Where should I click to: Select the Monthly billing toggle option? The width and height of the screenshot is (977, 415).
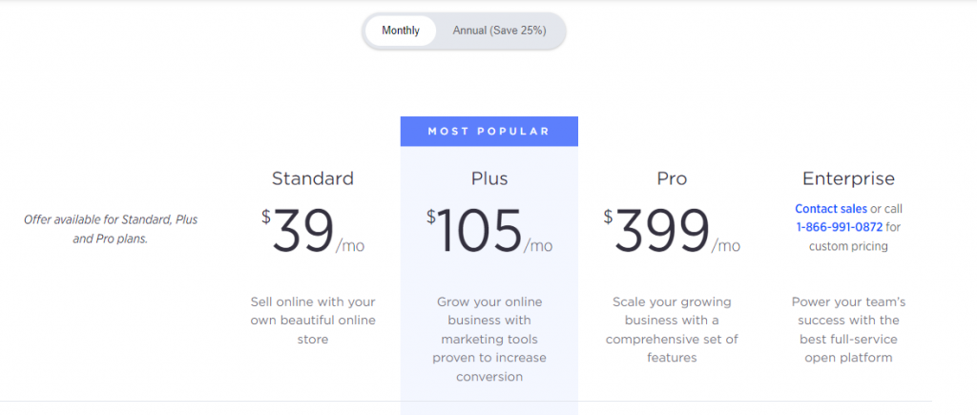tap(401, 31)
